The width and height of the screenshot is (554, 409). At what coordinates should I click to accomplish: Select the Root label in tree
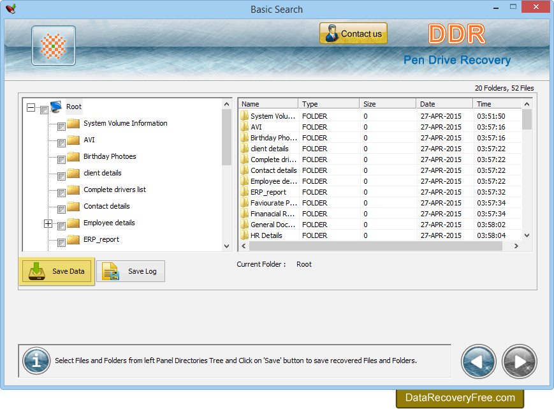(x=74, y=107)
